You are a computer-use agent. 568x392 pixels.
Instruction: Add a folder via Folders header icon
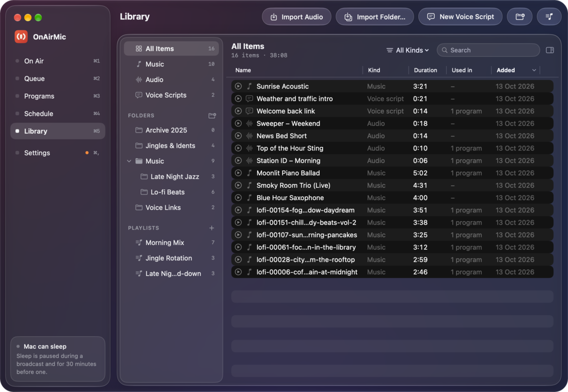[x=212, y=116]
